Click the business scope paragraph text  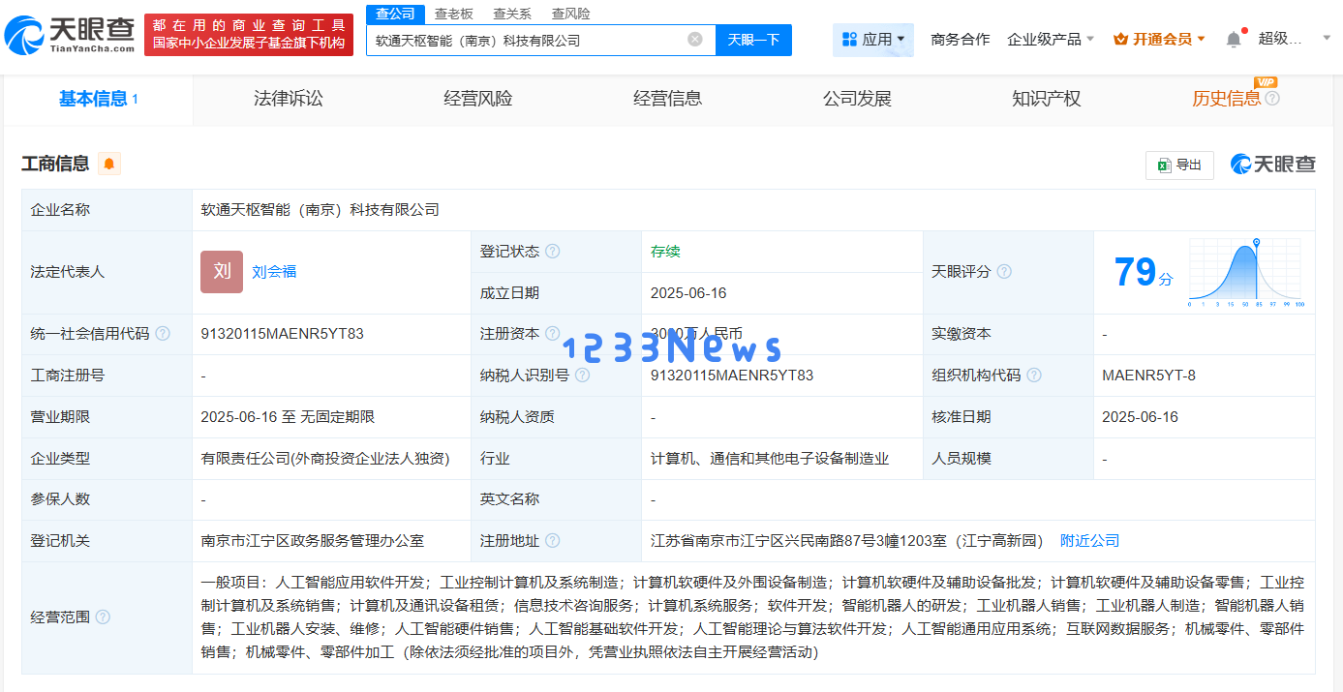[x=752, y=617]
